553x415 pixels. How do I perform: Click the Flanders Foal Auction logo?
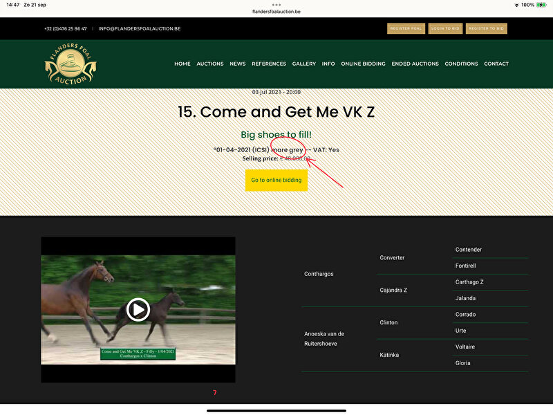click(x=70, y=65)
